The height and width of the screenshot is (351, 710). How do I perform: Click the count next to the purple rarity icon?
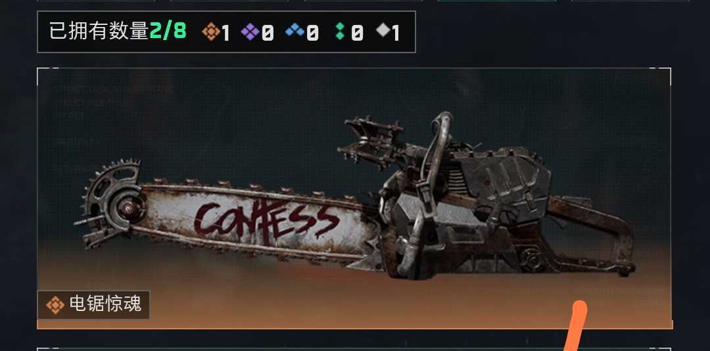point(268,33)
